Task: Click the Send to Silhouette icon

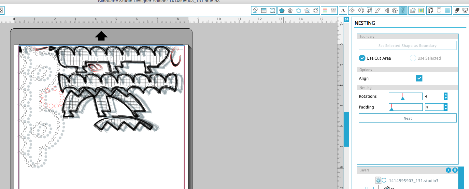Action: click(x=465, y=10)
